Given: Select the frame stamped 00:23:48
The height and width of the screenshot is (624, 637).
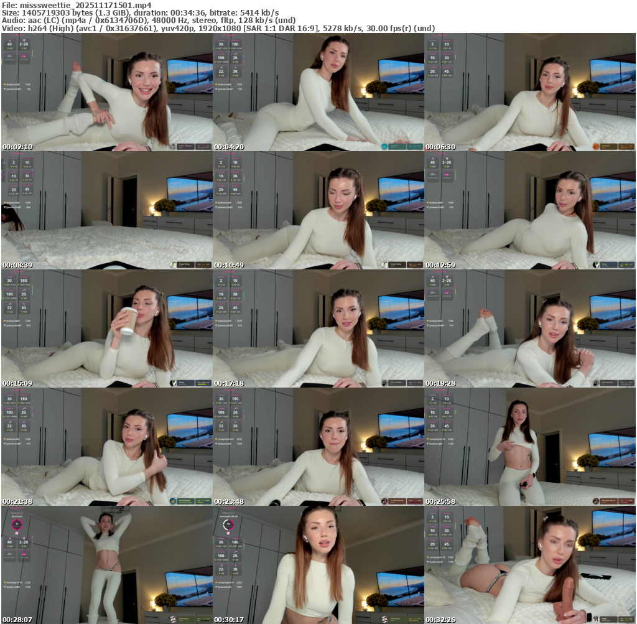Looking at the screenshot, I should click(x=318, y=447).
